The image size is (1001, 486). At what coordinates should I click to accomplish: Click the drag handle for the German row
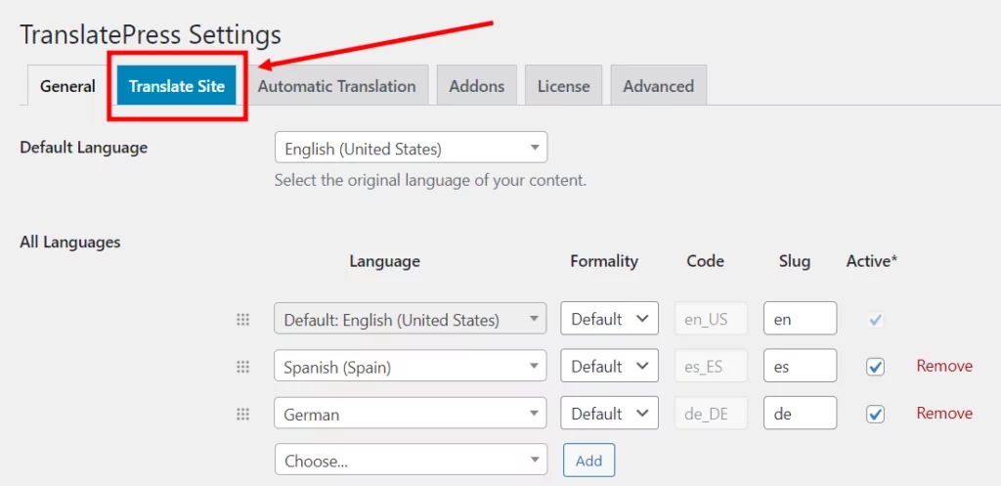242,414
